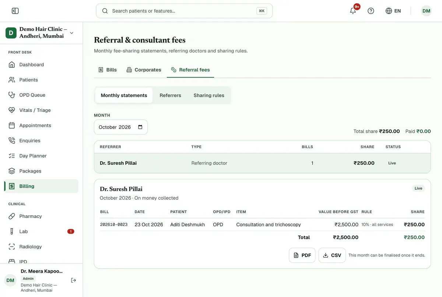The height and width of the screenshot is (297, 442).
Task: Click the logout icon beside Dr. Meera
Action: pyautogui.click(x=74, y=280)
